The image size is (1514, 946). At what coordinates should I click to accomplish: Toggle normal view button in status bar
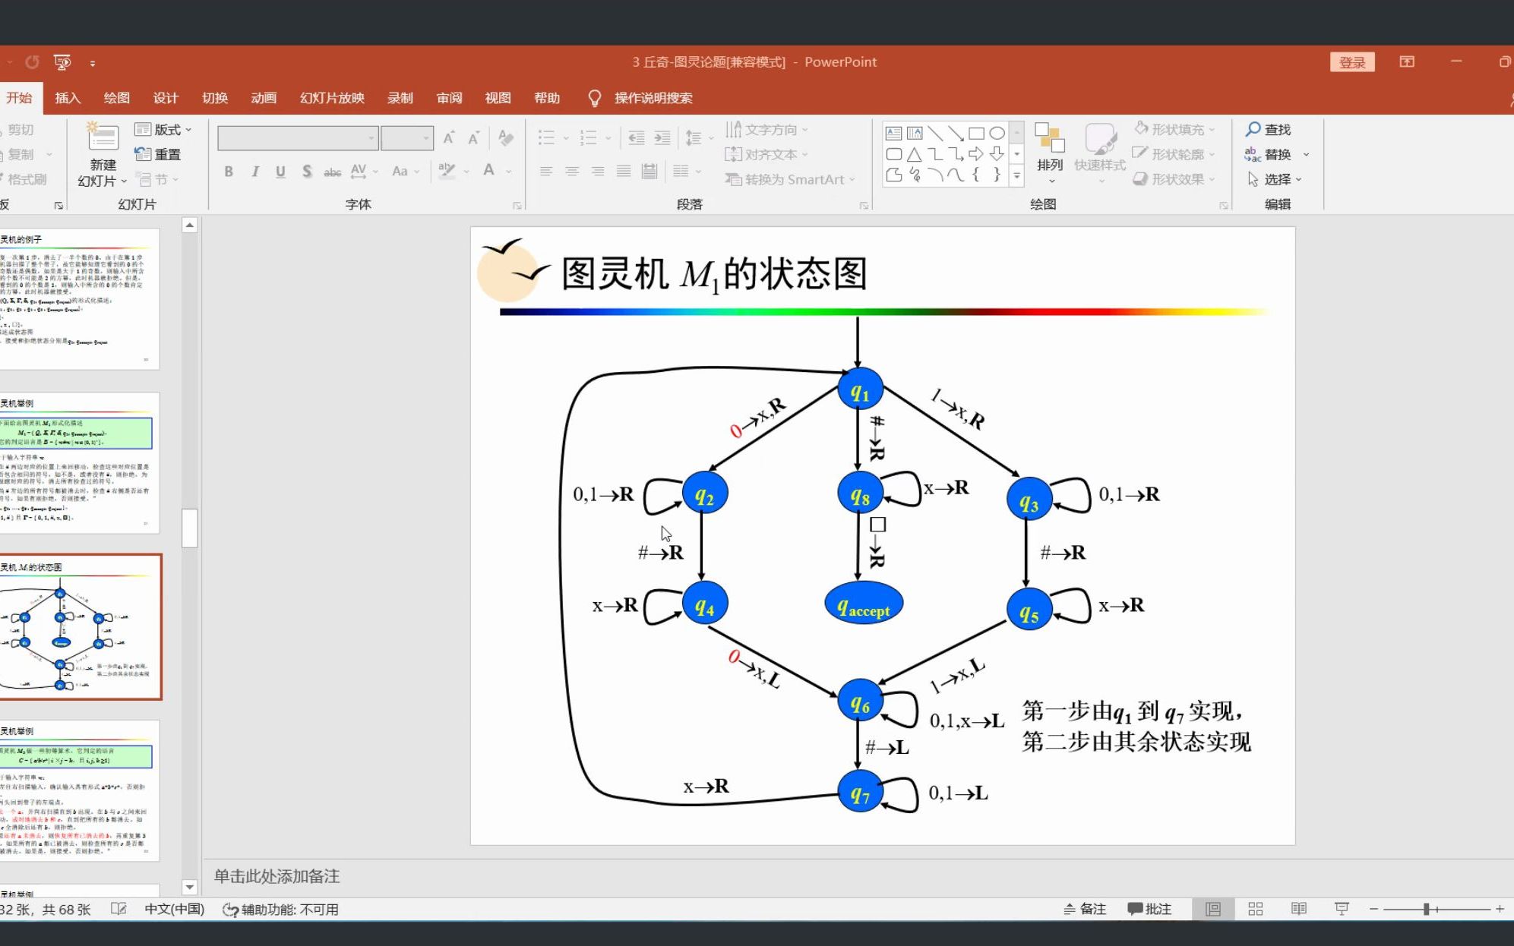(1213, 909)
